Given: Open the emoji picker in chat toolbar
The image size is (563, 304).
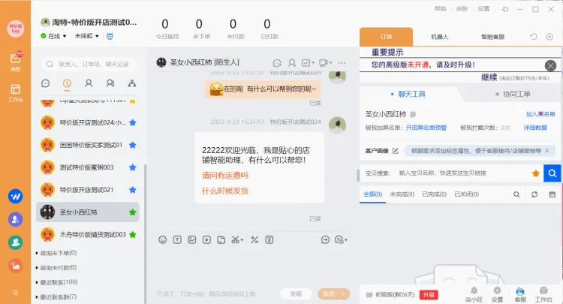Looking at the screenshot, I should click(163, 239).
